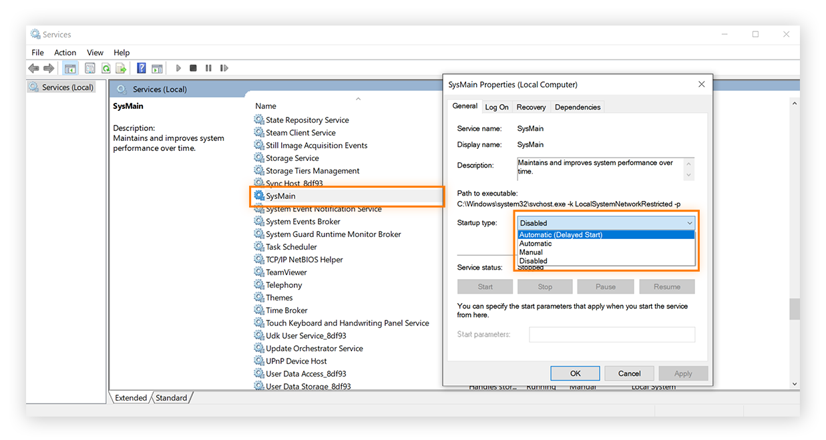
Task: Click the Restart Service toolbar icon
Action: coord(224,67)
